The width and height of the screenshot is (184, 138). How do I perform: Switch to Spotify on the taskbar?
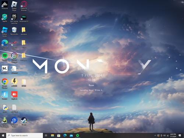tap(78, 135)
